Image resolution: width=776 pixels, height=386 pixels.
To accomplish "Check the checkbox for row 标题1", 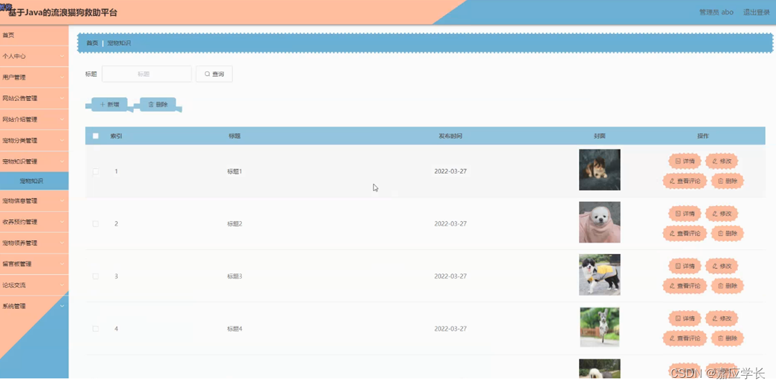I will click(x=96, y=172).
